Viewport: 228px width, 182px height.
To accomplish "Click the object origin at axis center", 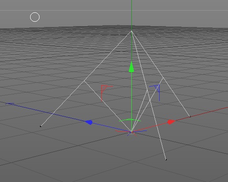I will (x=131, y=132).
